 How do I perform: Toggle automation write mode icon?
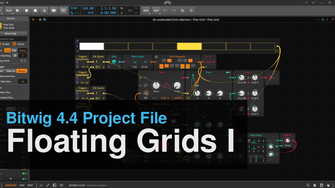44,10
